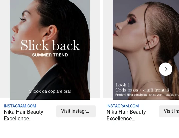Click '3 look da copiare ora!' caption
This screenshot has width=179, height=138.
click(x=50, y=91)
